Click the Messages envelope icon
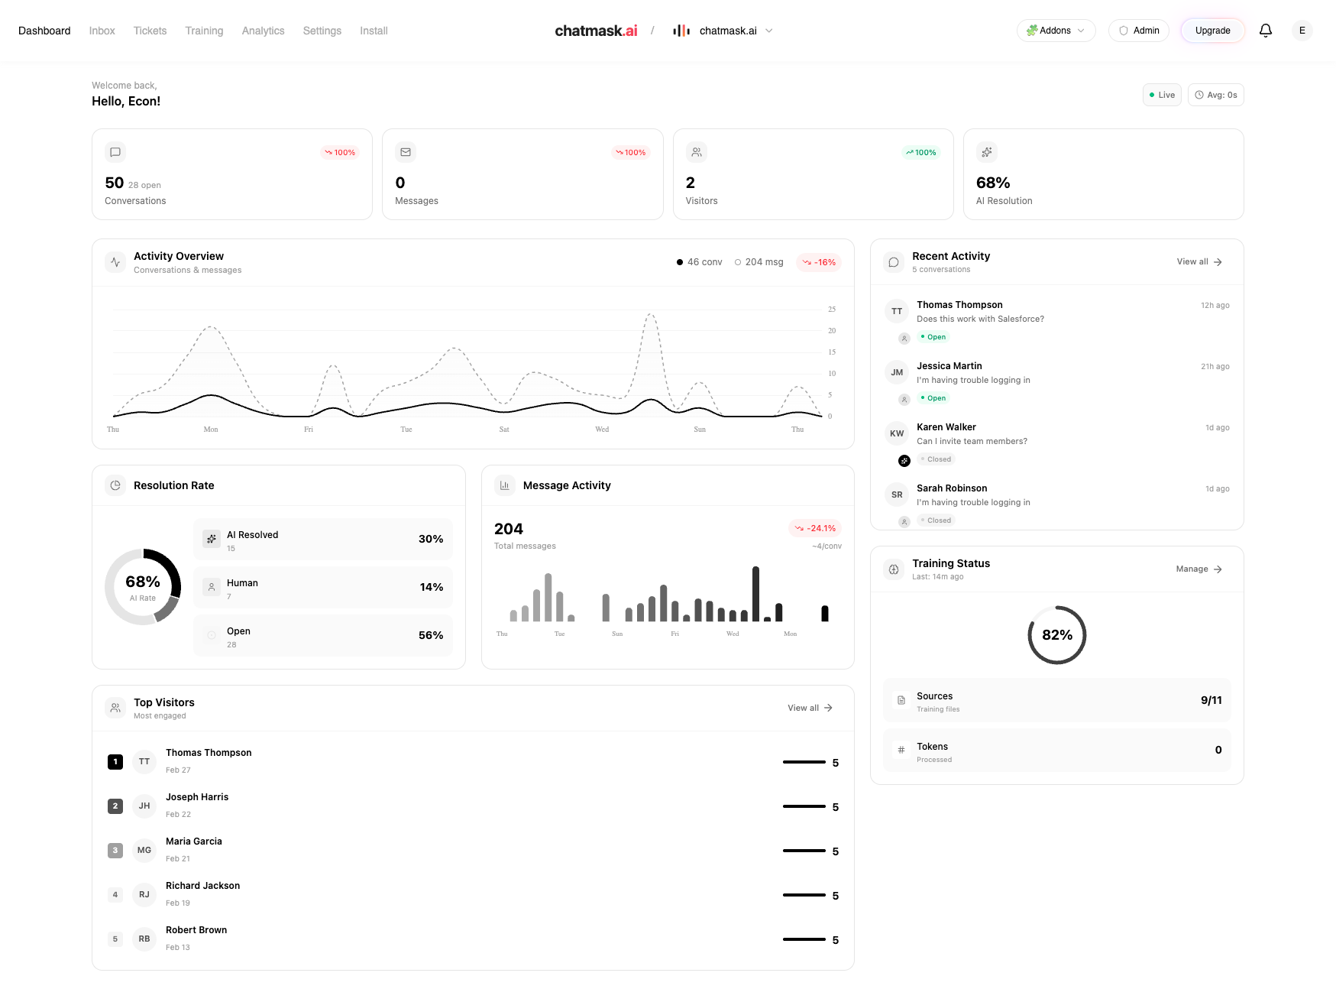Image resolution: width=1336 pixels, height=989 pixels. [x=406, y=152]
